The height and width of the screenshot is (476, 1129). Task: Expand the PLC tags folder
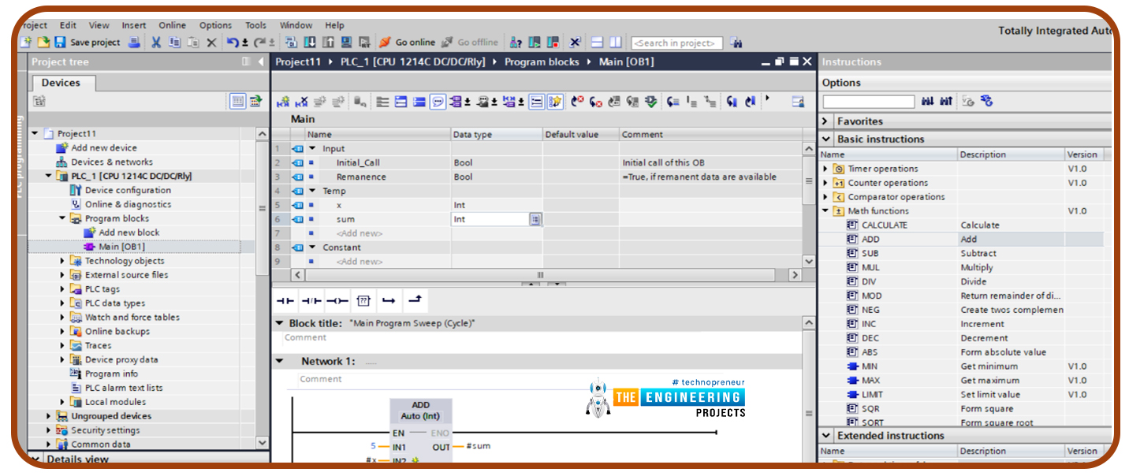tap(63, 289)
